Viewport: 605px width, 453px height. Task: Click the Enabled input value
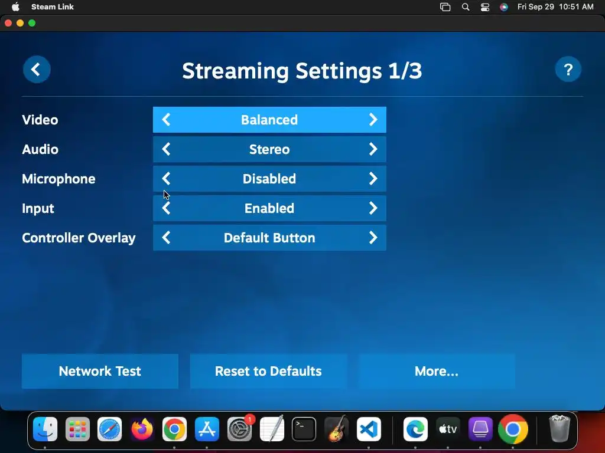[x=269, y=208]
